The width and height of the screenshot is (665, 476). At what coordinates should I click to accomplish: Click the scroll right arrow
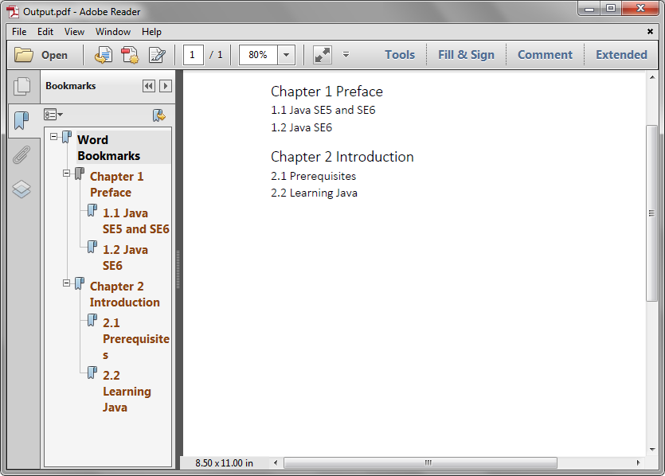(638, 462)
